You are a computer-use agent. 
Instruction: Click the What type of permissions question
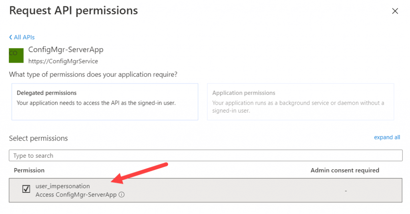(x=93, y=75)
